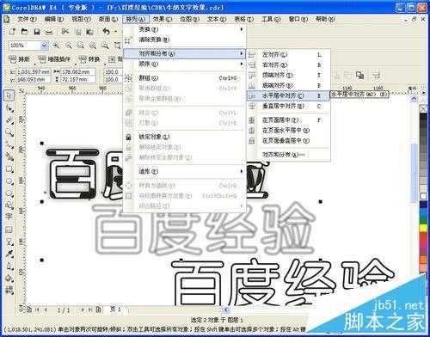
Task: Select the Rectangle tool
Action: [x=9, y=169]
